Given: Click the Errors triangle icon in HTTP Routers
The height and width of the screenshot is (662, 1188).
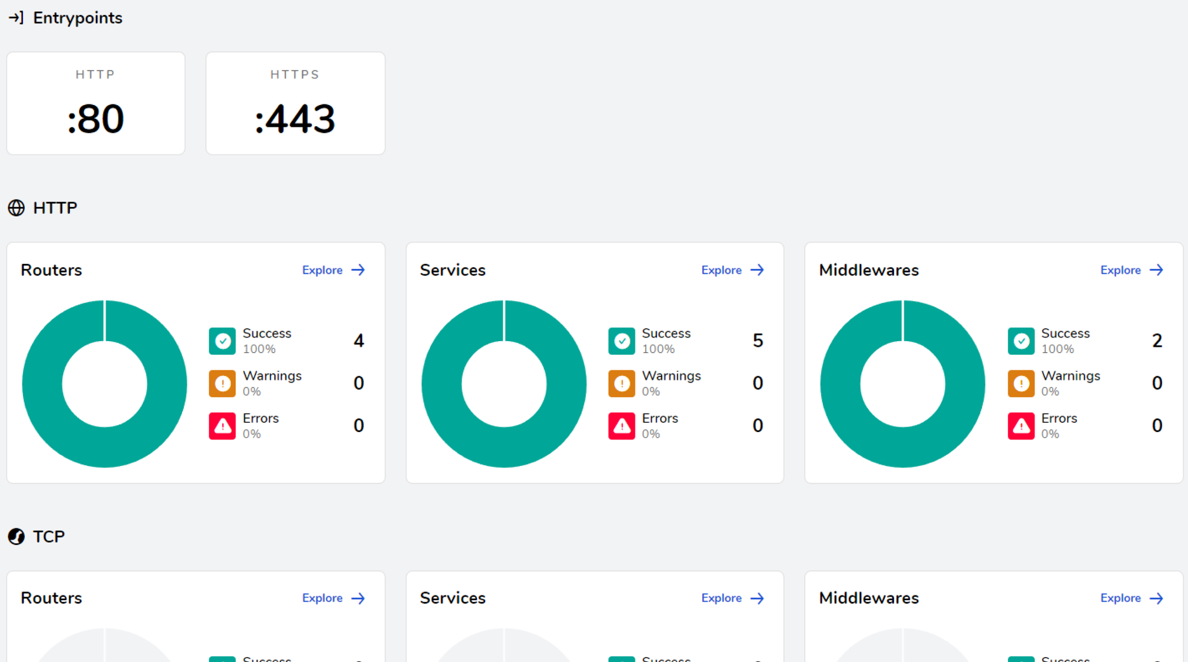Looking at the screenshot, I should (222, 426).
